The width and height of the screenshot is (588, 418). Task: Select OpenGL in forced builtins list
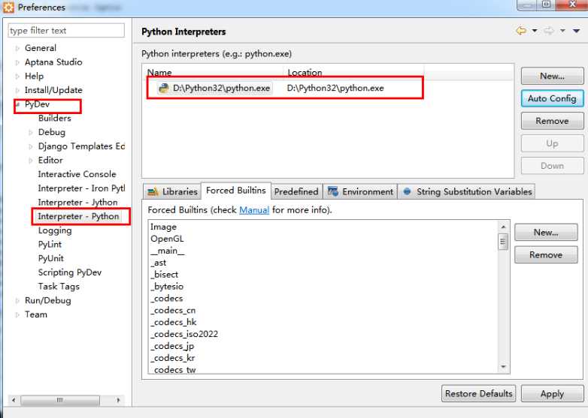(167, 239)
